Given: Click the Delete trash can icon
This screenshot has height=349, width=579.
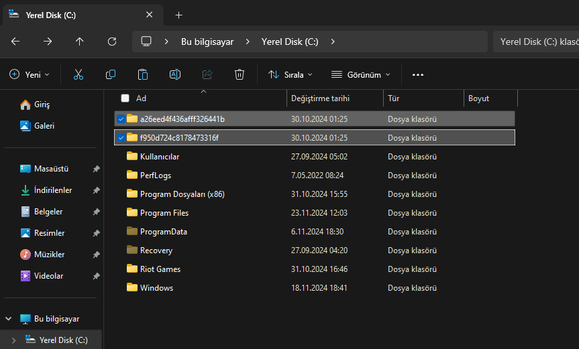Looking at the screenshot, I should [x=240, y=74].
